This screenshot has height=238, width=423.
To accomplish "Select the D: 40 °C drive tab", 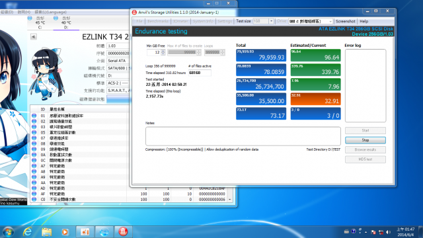I will tap(66, 22).
